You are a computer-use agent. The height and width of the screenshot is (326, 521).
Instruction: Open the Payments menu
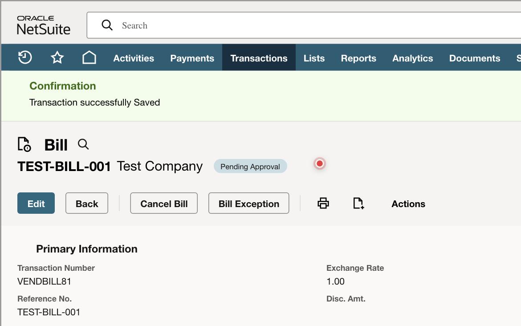[192, 58]
